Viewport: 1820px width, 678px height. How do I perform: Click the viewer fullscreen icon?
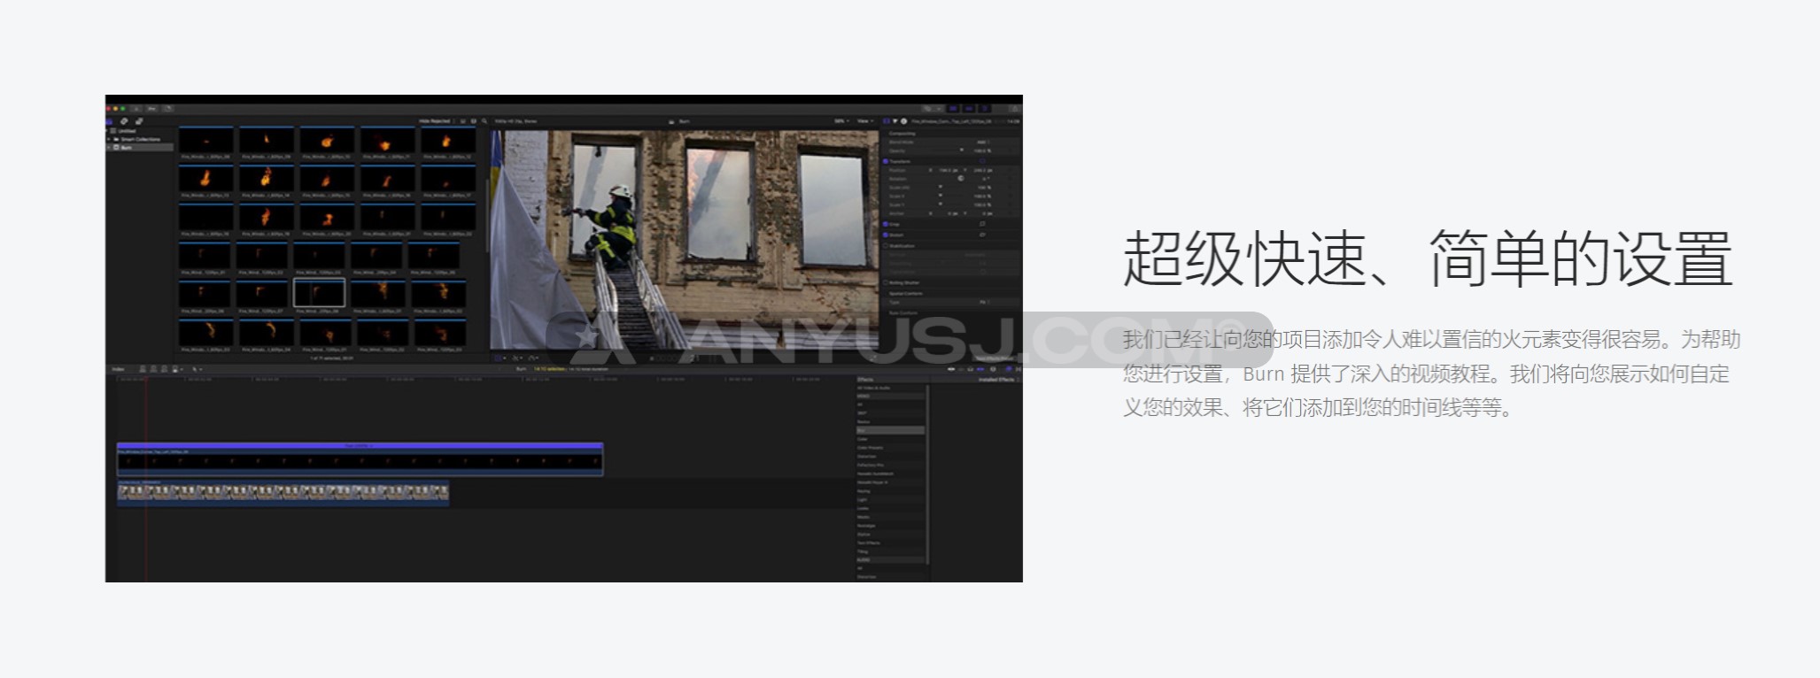(872, 358)
